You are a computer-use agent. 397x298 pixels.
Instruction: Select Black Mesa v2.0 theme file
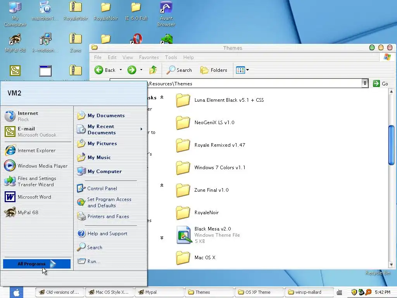tap(208, 235)
